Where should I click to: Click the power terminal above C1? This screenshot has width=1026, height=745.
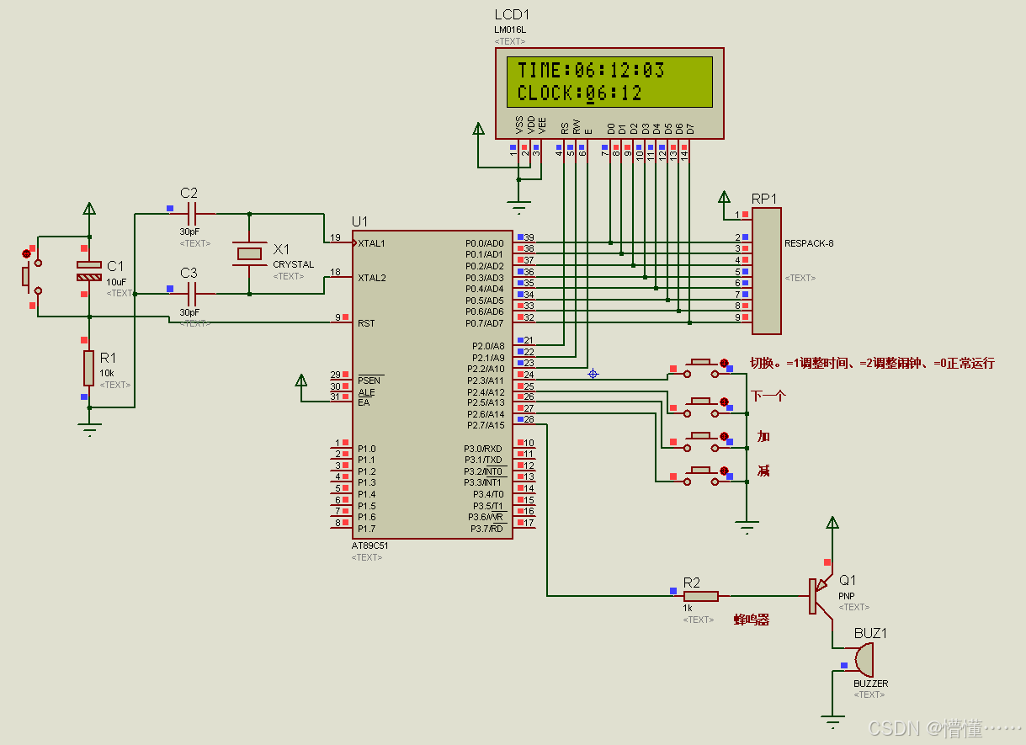(x=89, y=209)
